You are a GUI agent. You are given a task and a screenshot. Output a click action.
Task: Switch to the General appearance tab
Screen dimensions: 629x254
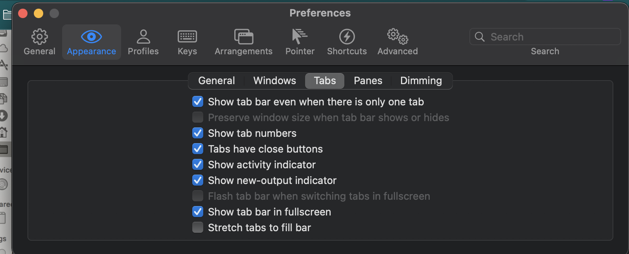point(216,81)
